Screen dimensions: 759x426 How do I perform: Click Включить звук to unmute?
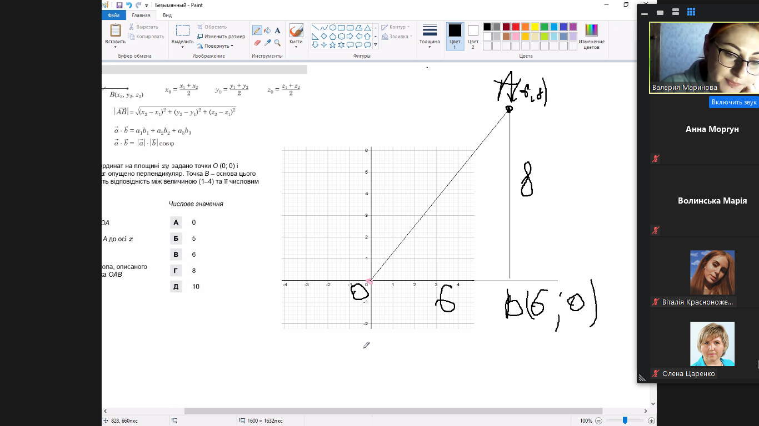click(734, 102)
